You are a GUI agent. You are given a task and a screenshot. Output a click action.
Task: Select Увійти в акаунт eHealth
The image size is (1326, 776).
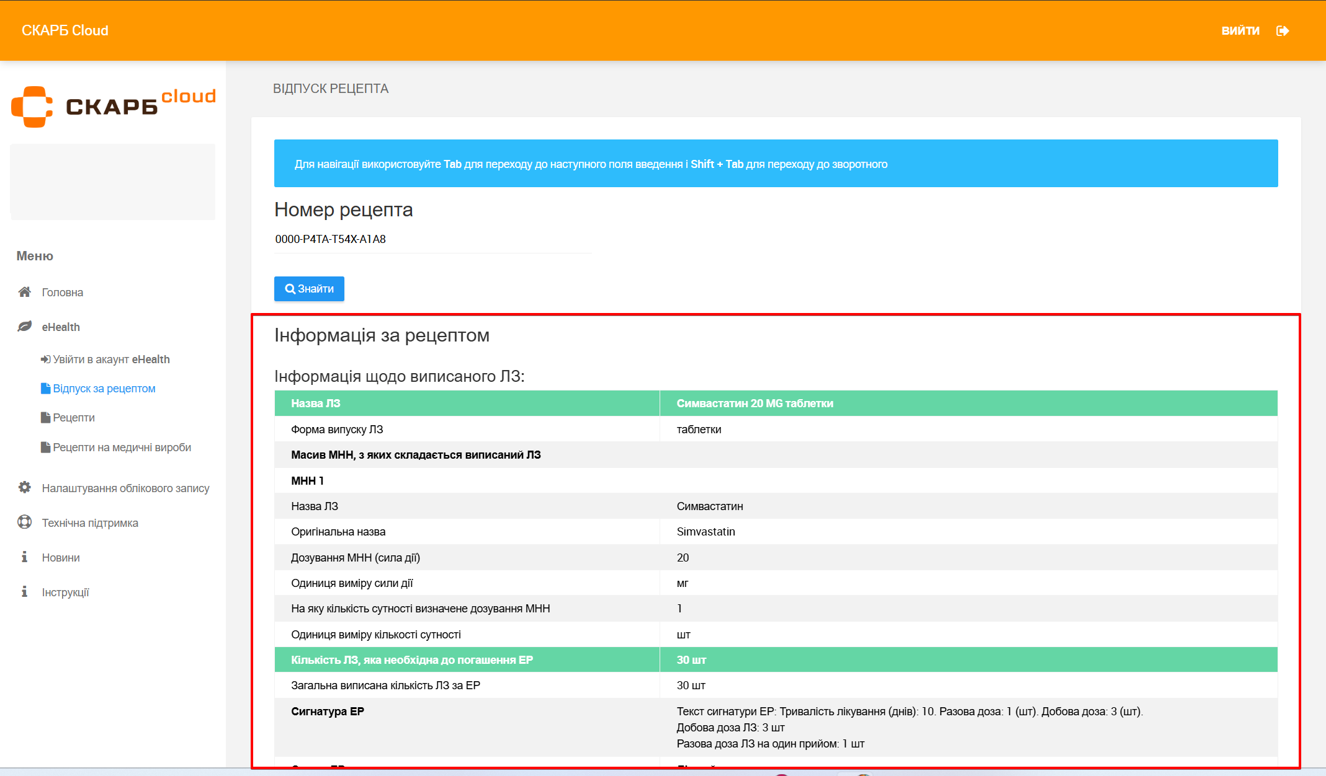(x=110, y=359)
